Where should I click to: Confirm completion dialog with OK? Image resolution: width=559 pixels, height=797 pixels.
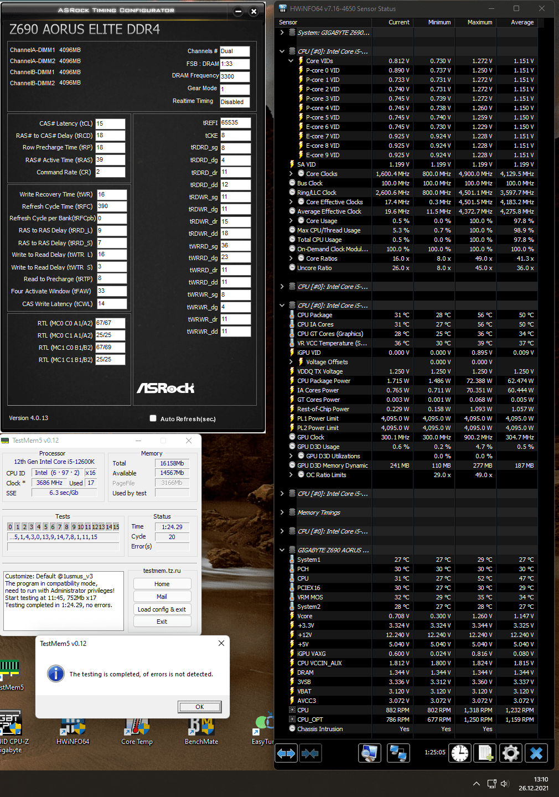200,707
